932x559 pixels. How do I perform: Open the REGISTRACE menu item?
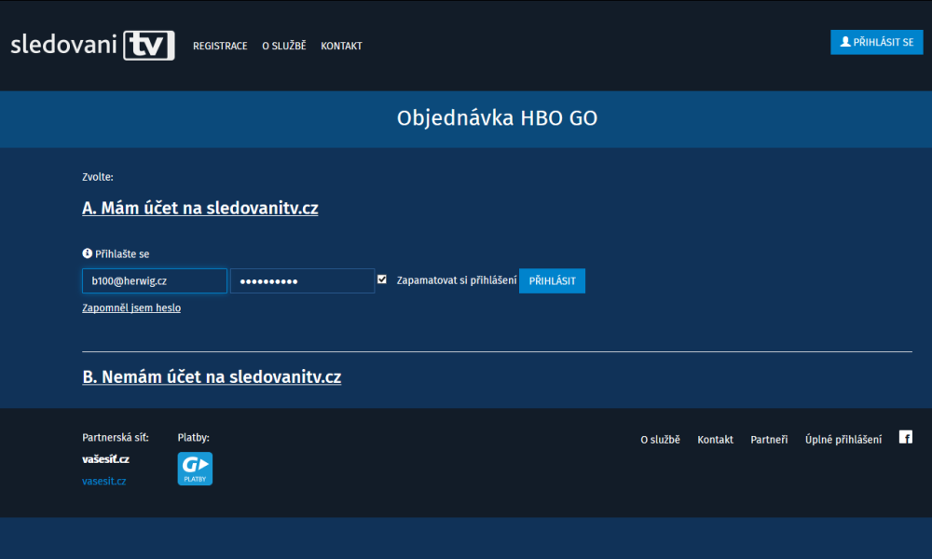pyautogui.click(x=220, y=46)
